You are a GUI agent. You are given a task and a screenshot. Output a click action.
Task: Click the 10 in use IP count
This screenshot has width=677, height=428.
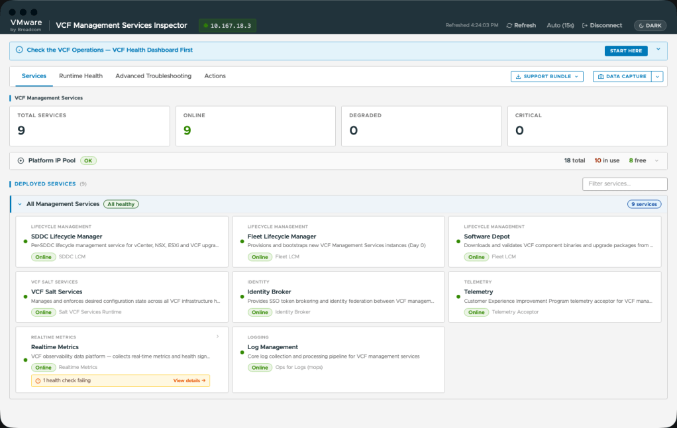click(607, 160)
